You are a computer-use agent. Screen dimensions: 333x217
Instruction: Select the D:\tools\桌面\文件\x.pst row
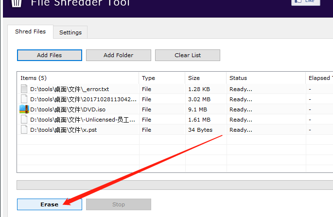point(175,130)
